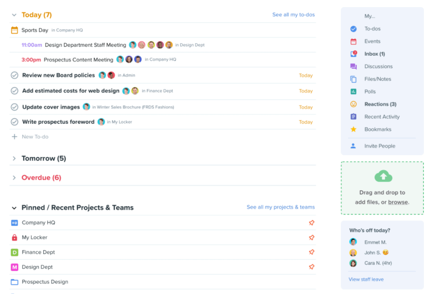This screenshot has height=294, width=427.
Task: Open the Prospectus Design project
Action: pos(45,282)
